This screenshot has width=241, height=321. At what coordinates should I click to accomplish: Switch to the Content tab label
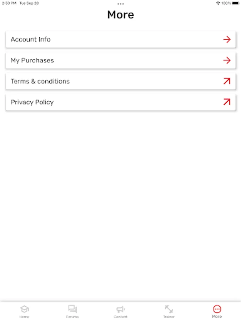click(x=121, y=317)
